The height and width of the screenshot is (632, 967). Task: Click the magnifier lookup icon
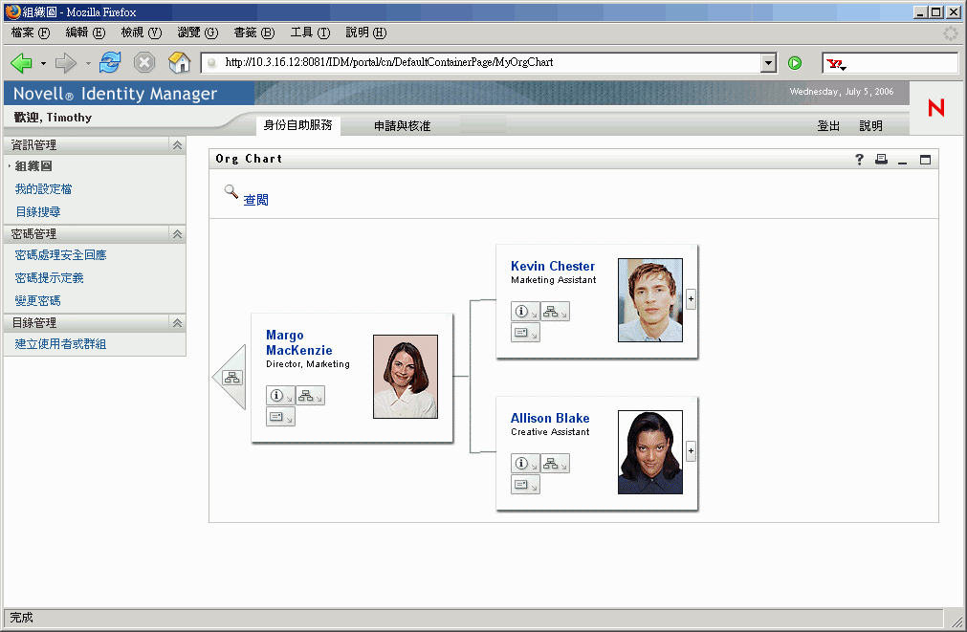point(231,192)
